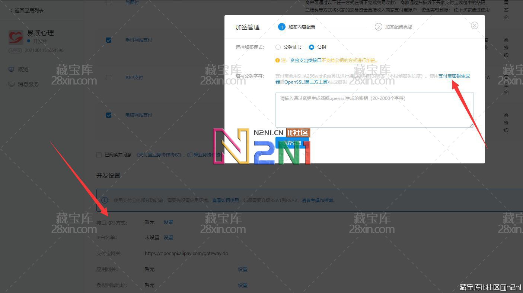This screenshot has width=523, height=293.
Task: Click the 返回应用列表 back arrow
Action: (11, 10)
